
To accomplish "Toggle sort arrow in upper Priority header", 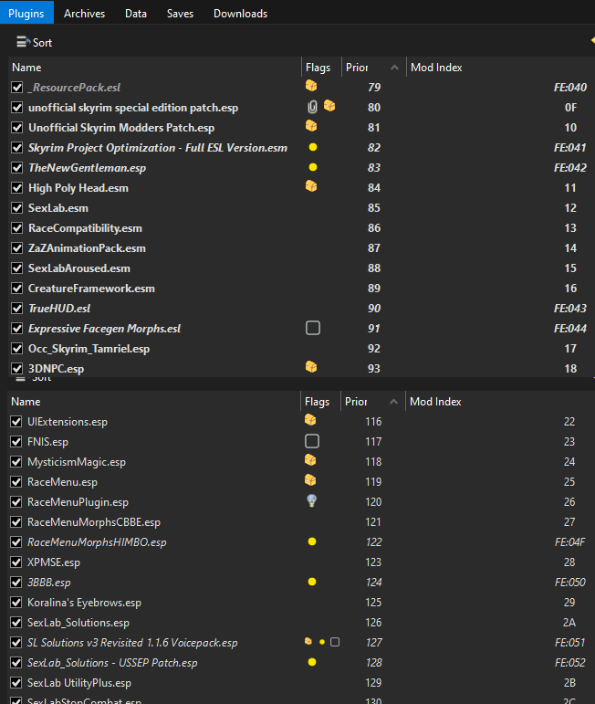I will click(394, 68).
